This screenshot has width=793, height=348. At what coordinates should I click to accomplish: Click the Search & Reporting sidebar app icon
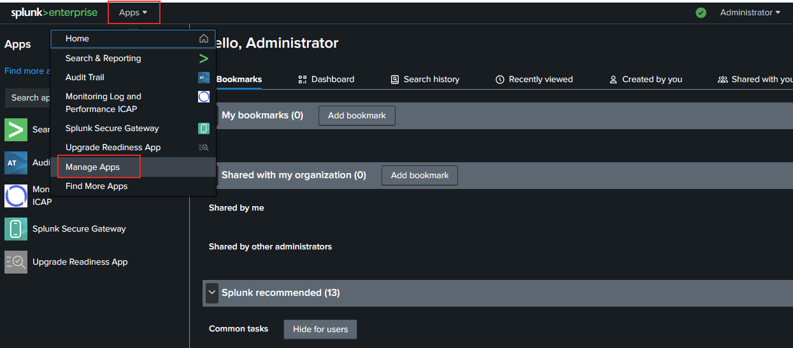pyautogui.click(x=16, y=129)
